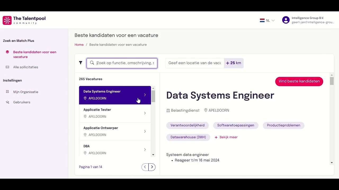This screenshot has width=339, height=190.
Task: Open DBA vacancy in the list
Action: point(115,149)
